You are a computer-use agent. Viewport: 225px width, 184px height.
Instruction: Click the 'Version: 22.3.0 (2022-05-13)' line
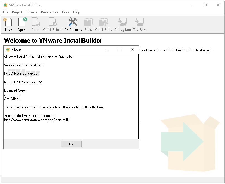tap(24, 65)
